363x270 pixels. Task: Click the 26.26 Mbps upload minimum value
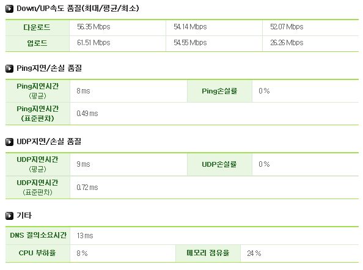click(x=287, y=43)
